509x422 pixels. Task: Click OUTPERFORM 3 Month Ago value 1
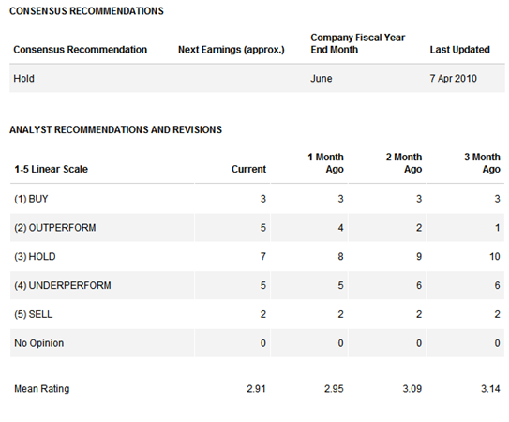click(498, 228)
